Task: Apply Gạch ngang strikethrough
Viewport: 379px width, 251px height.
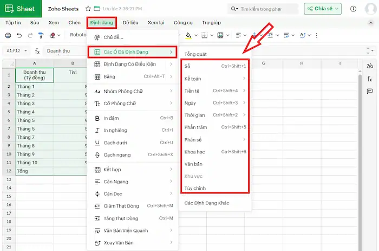Action: pyautogui.click(x=133, y=155)
